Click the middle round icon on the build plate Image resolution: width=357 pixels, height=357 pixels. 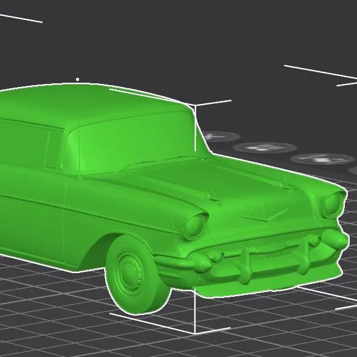tap(265, 148)
